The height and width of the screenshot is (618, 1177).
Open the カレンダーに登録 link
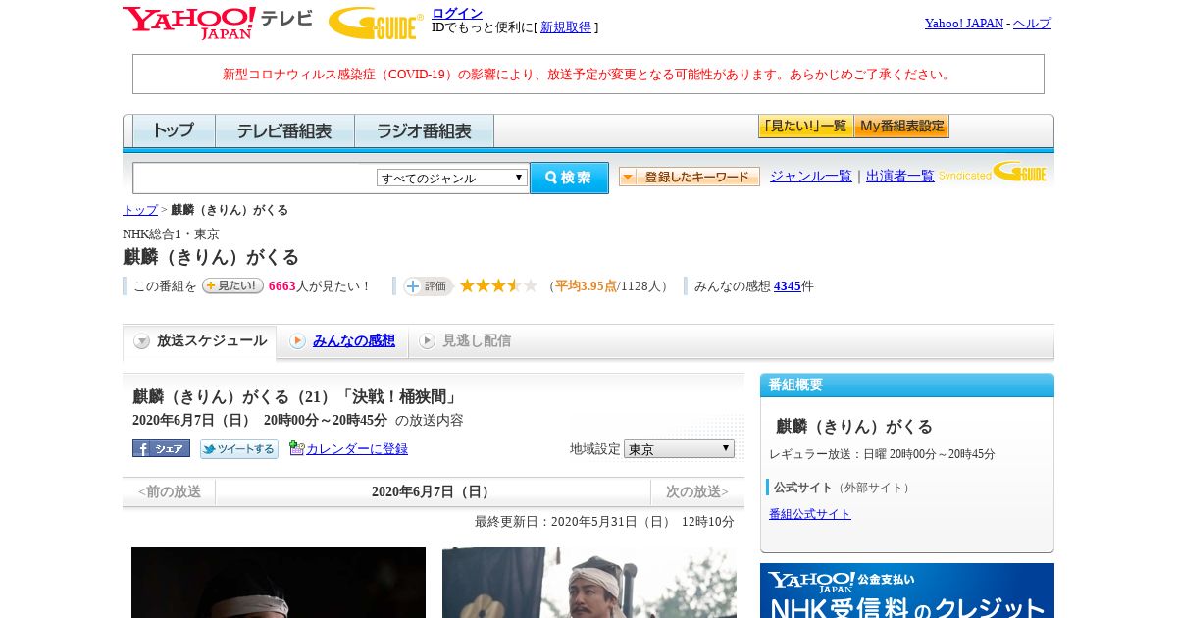tap(357, 448)
